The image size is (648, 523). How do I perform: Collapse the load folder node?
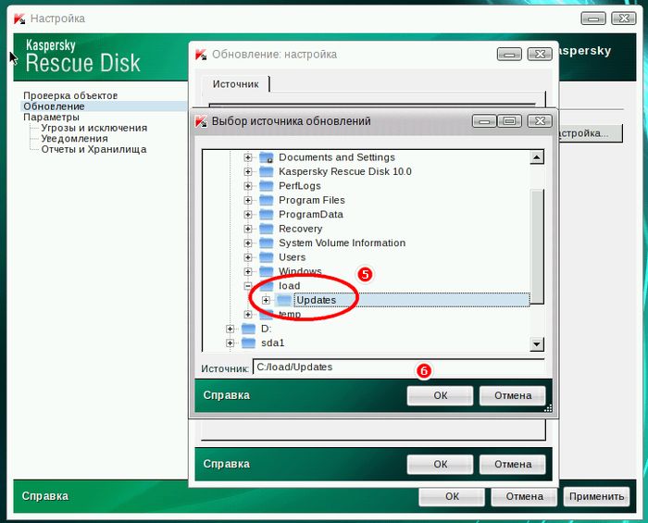coord(247,286)
